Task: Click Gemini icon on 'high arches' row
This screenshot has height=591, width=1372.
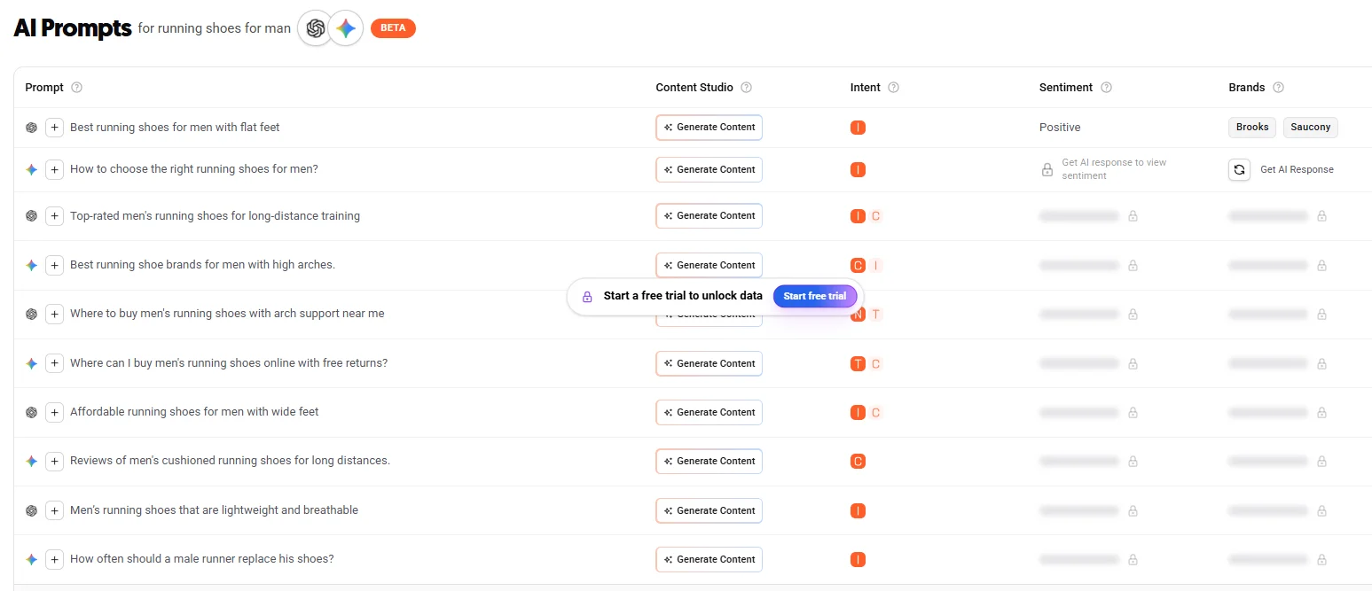Action: tap(32, 265)
